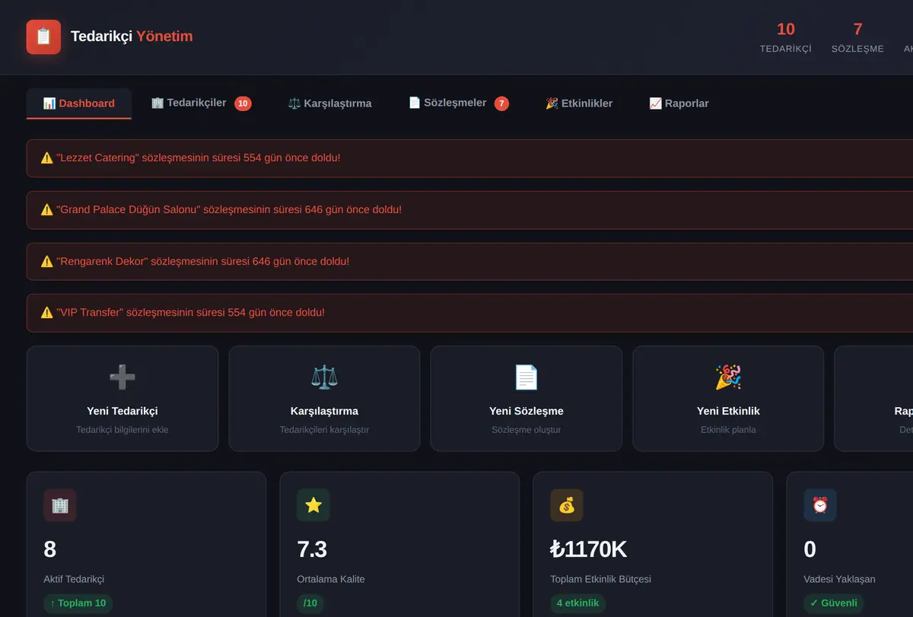
Task: Click the green Toplam 10 badge
Action: tap(78, 603)
